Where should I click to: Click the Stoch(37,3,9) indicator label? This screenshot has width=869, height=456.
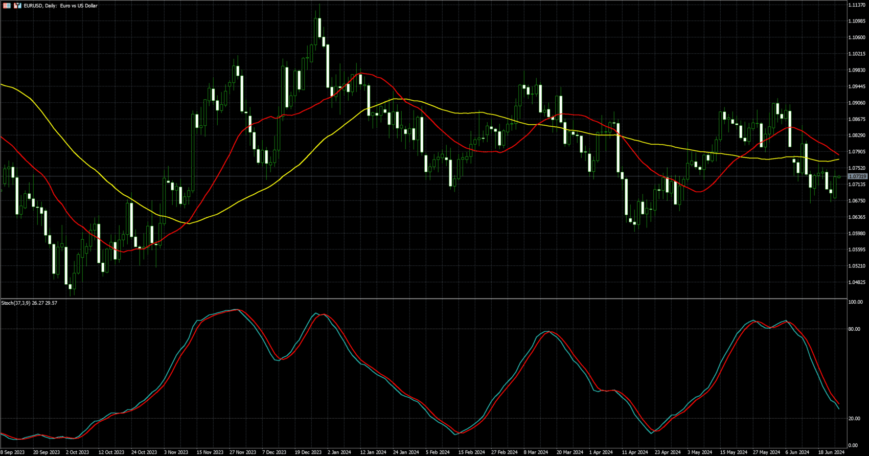tap(29, 303)
